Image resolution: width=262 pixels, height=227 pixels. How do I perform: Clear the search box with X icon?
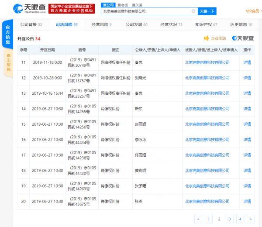193,11
